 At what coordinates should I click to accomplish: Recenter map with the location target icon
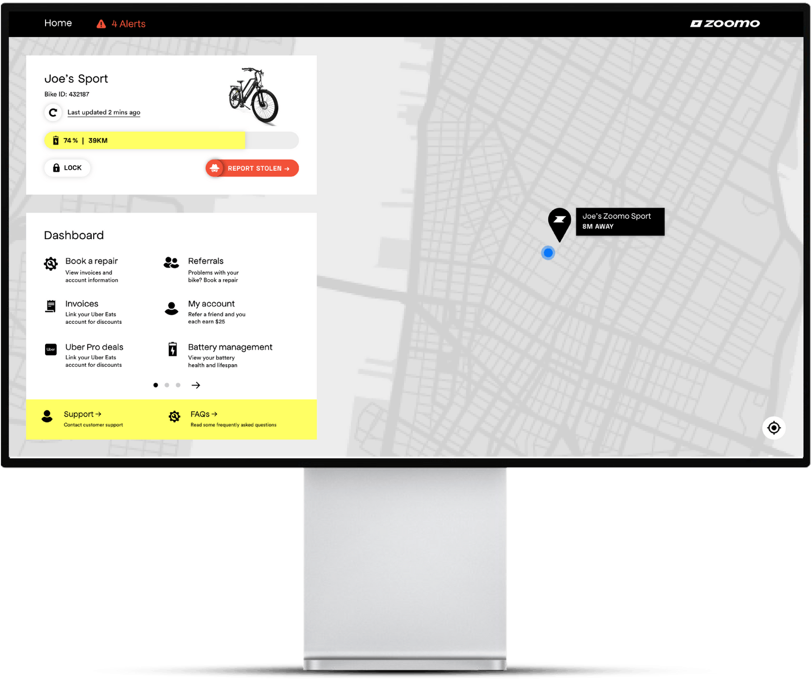tap(774, 428)
